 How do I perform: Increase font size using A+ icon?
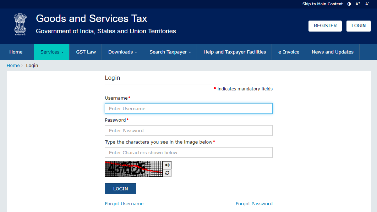coord(357,4)
